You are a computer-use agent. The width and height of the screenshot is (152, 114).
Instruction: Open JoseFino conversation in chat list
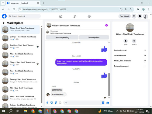click(20, 47)
